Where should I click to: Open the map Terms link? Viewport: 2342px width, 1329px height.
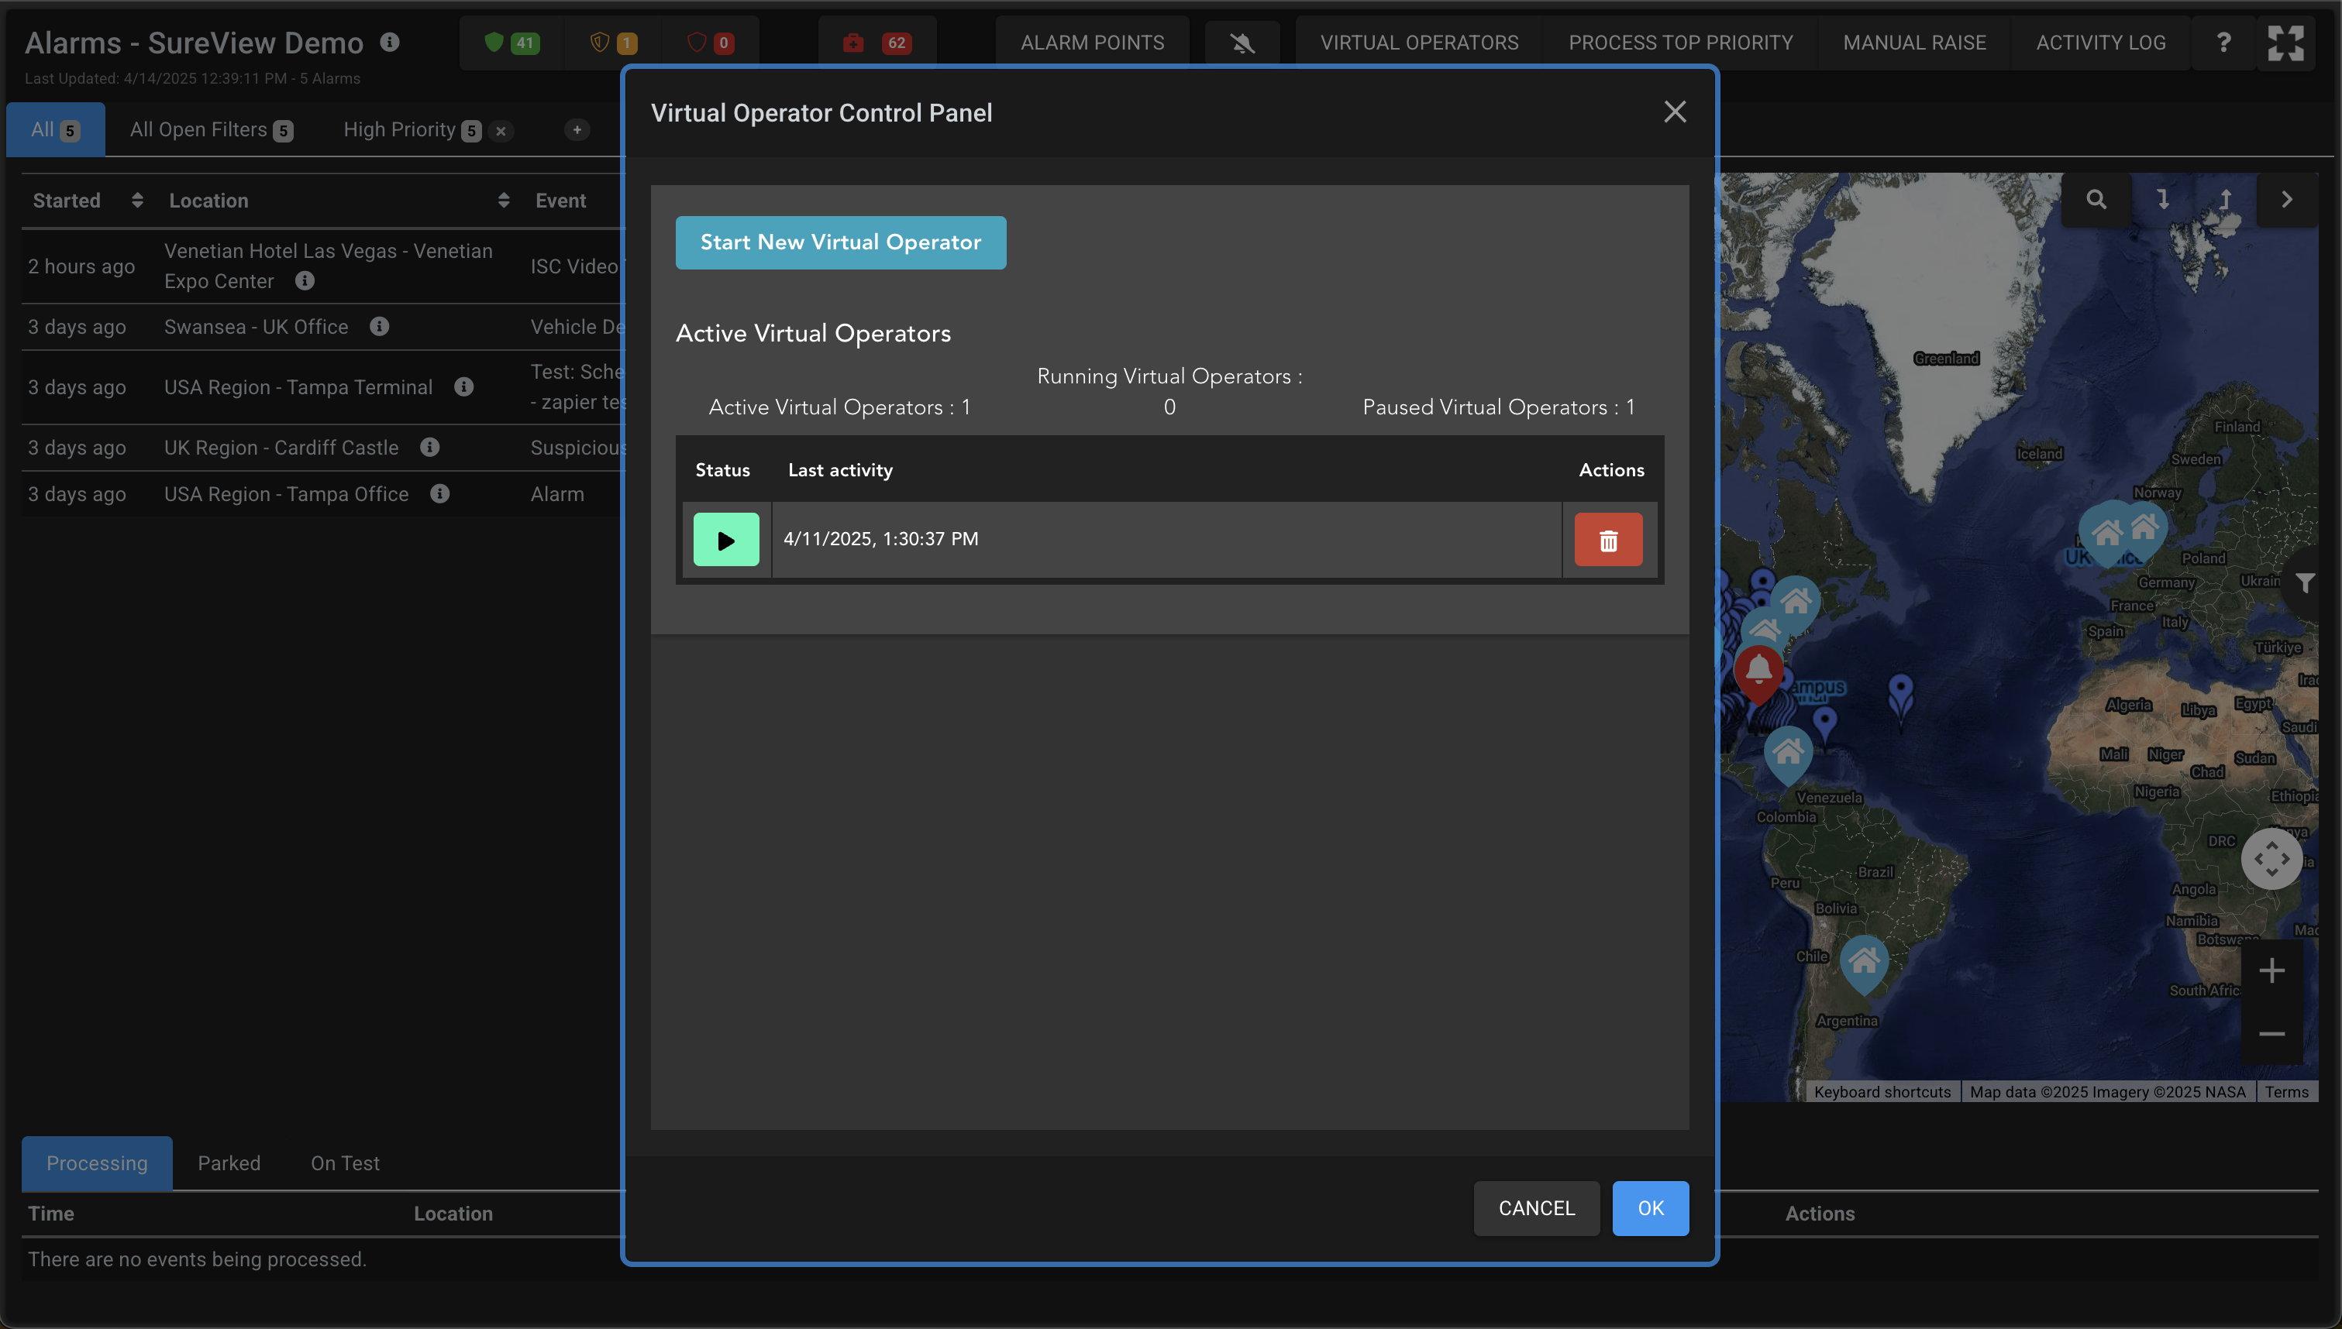coord(2285,1092)
